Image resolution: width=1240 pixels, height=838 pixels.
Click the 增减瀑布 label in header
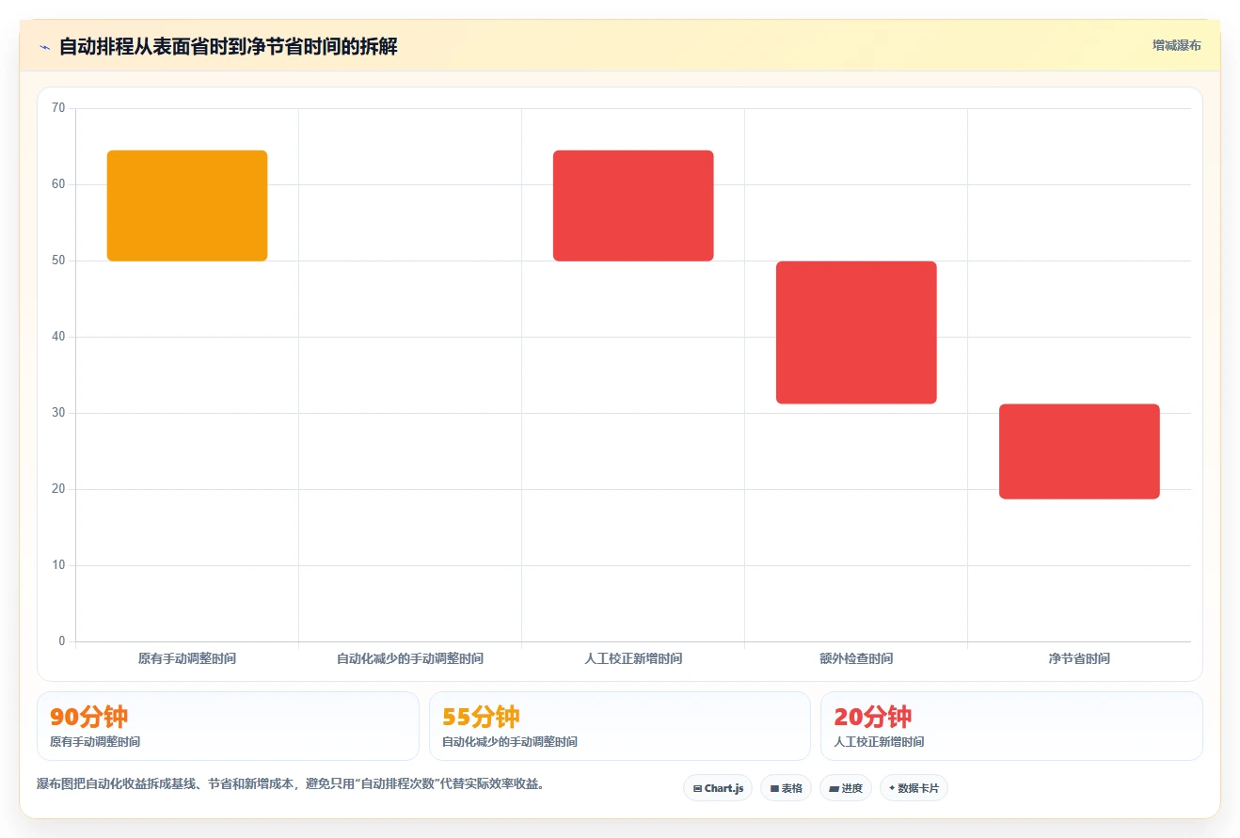(1176, 45)
